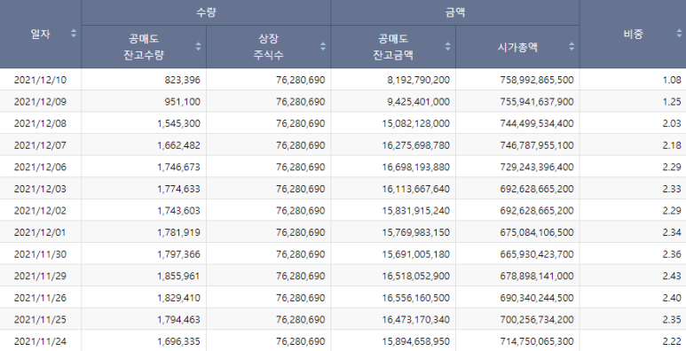Click market cap 758,992,865,500
Viewport: 686px width, 351px height.
coord(537,80)
